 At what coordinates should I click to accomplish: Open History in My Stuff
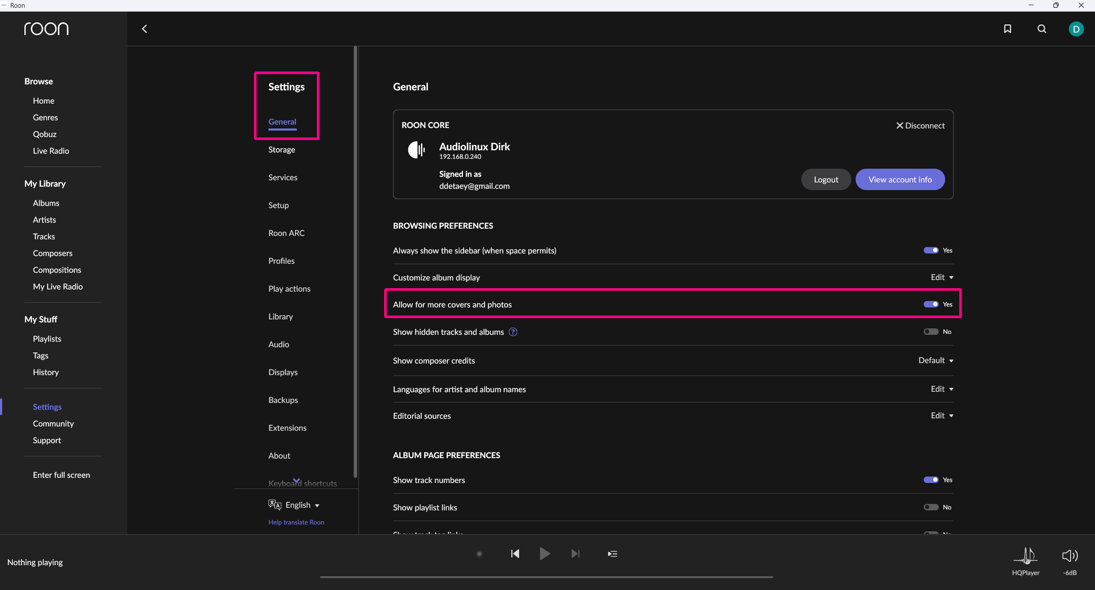pos(46,372)
